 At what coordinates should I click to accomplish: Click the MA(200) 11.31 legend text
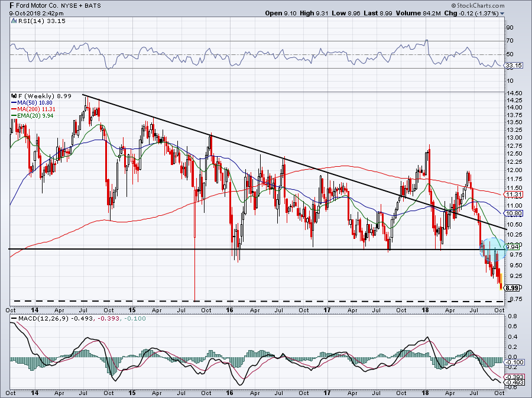point(36,109)
